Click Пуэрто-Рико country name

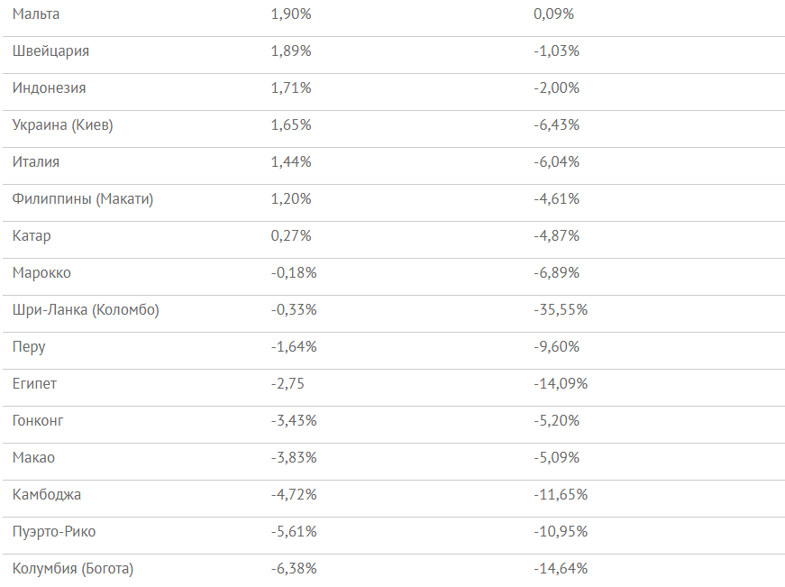click(54, 532)
